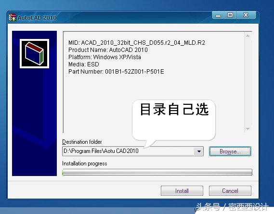
Task: Click the WinRAR icon in the title bar
Action: [13, 17]
